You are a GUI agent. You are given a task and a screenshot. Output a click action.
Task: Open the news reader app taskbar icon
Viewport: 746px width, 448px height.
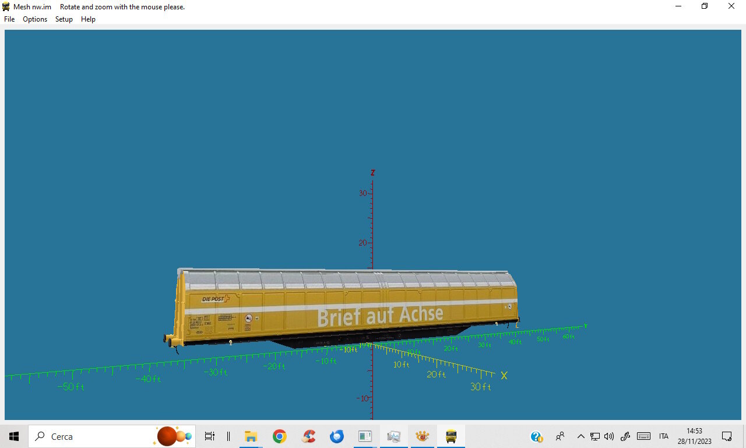coord(365,436)
